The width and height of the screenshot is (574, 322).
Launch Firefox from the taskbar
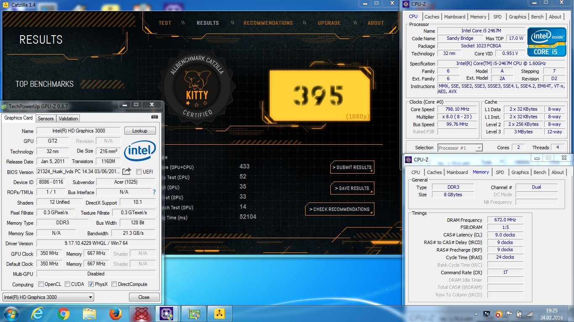click(115, 313)
